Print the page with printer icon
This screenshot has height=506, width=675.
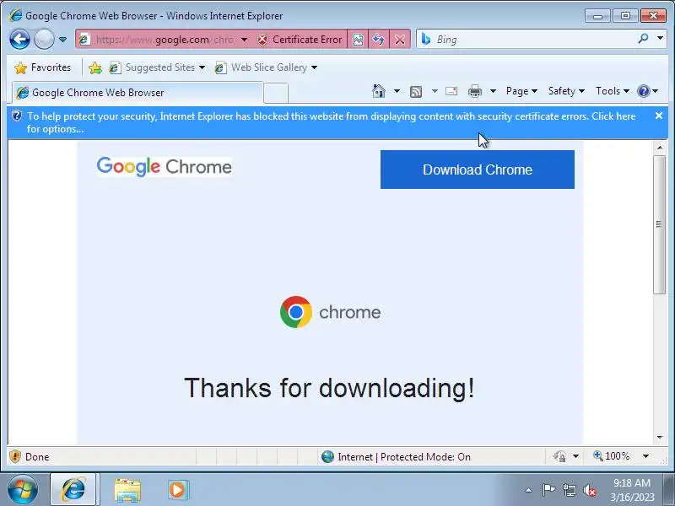(475, 91)
